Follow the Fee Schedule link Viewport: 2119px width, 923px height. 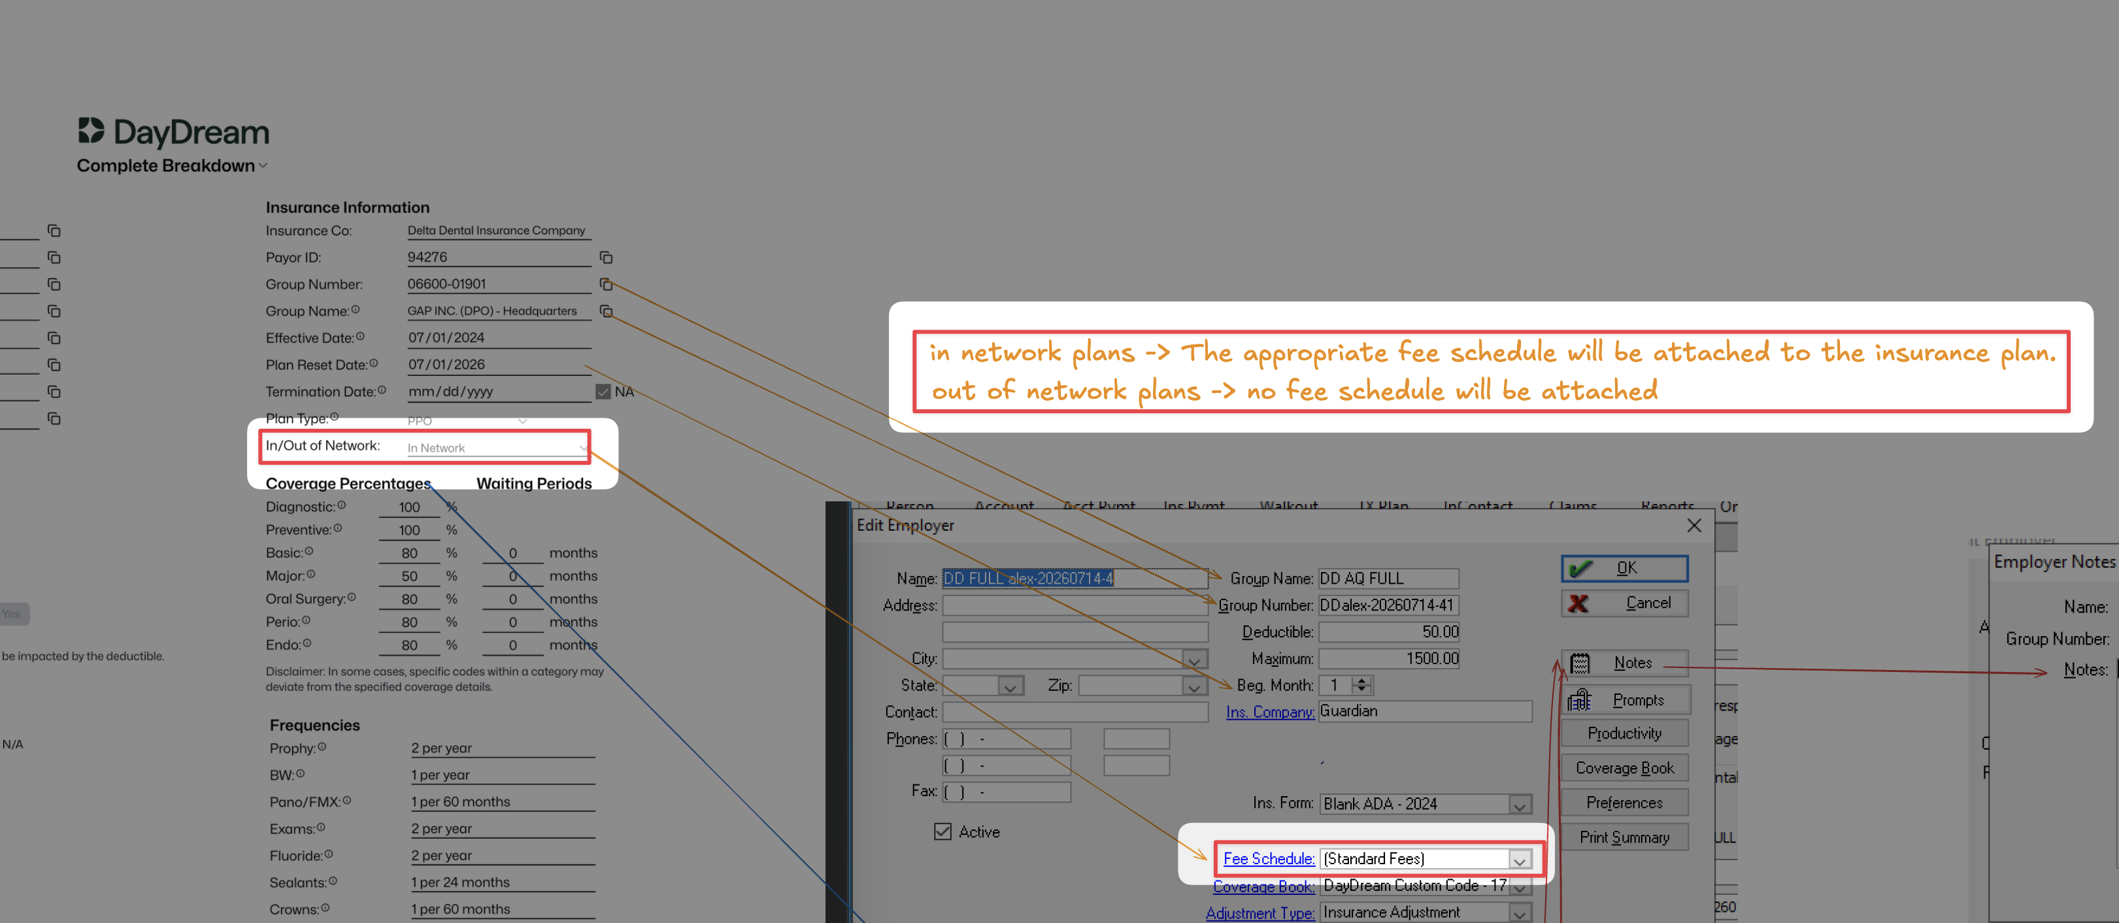pos(1269,858)
